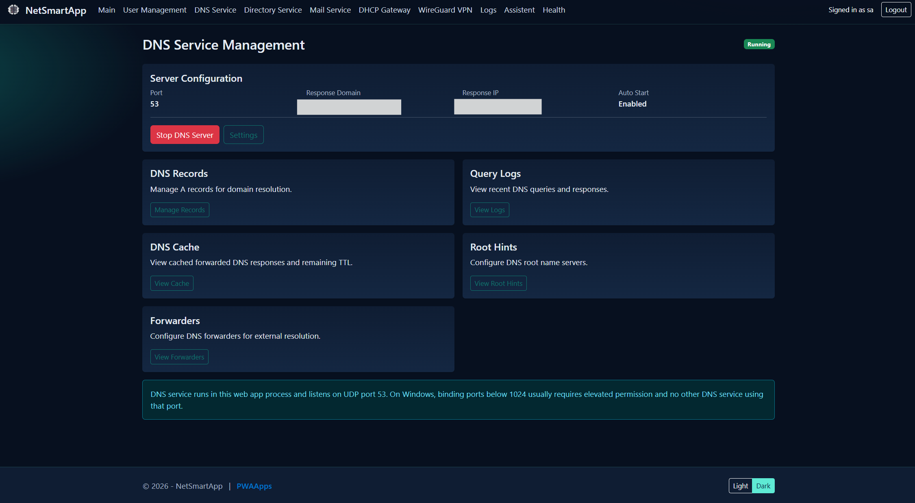Stop the DNS Server

coord(185,135)
